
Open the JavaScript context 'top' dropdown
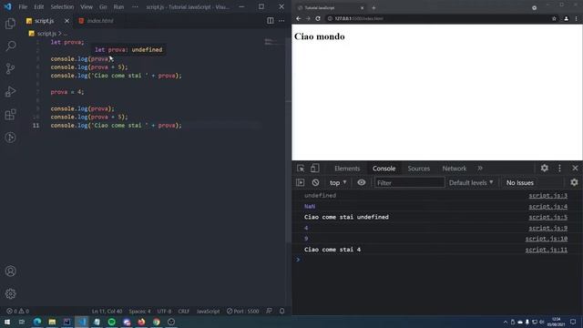point(338,182)
